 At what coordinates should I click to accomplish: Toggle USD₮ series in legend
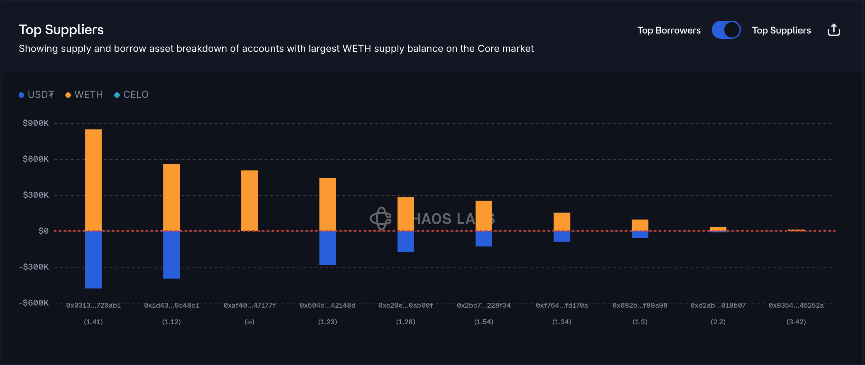point(40,95)
